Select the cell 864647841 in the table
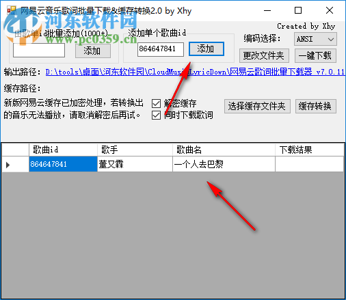This screenshot has width=346, height=300. [63, 164]
